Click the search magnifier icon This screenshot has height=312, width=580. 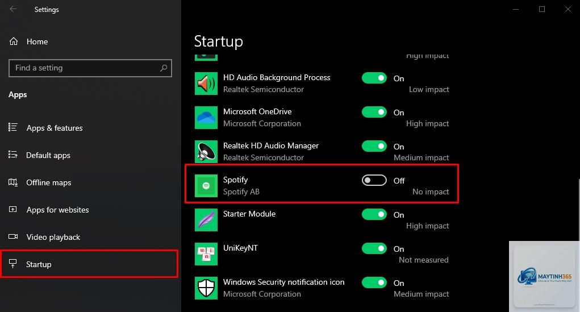pos(164,68)
